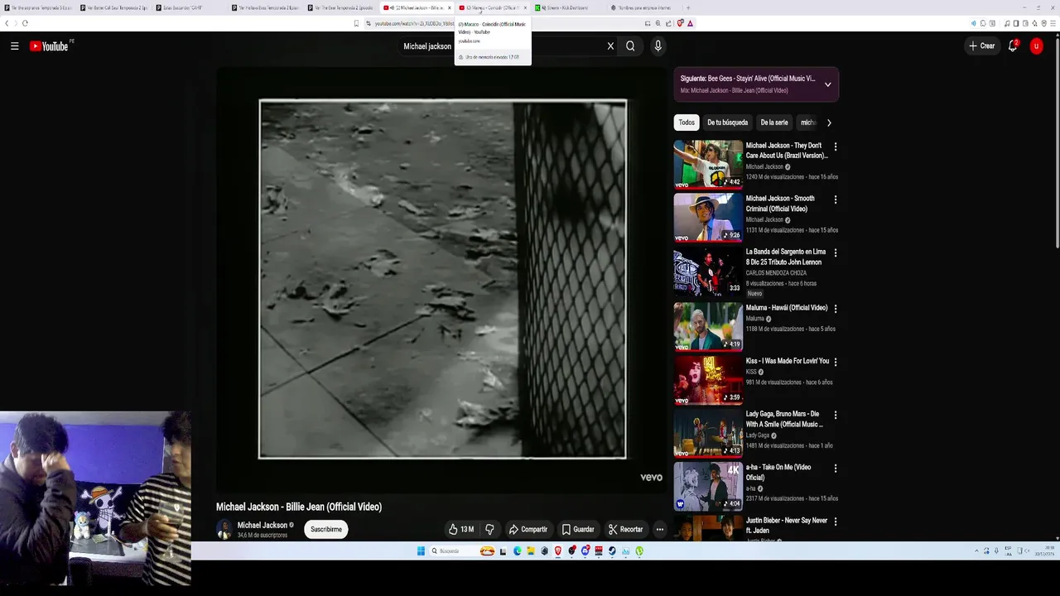1060x596 pixels.
Task: Open options for Die With A Smile video
Action: pyautogui.click(x=835, y=415)
